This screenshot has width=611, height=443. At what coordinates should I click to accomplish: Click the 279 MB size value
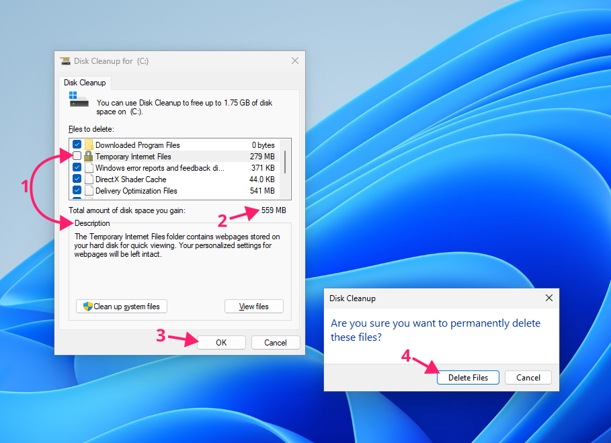(262, 157)
